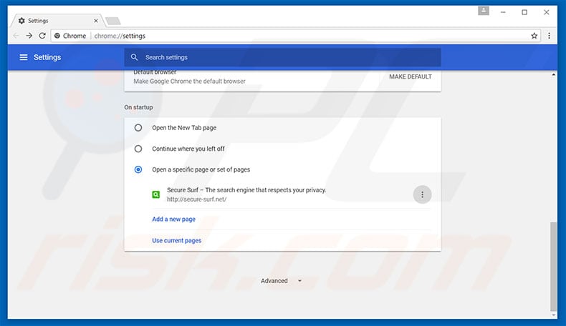566x326 pixels.
Task: Click Use current pages link
Action: point(176,240)
